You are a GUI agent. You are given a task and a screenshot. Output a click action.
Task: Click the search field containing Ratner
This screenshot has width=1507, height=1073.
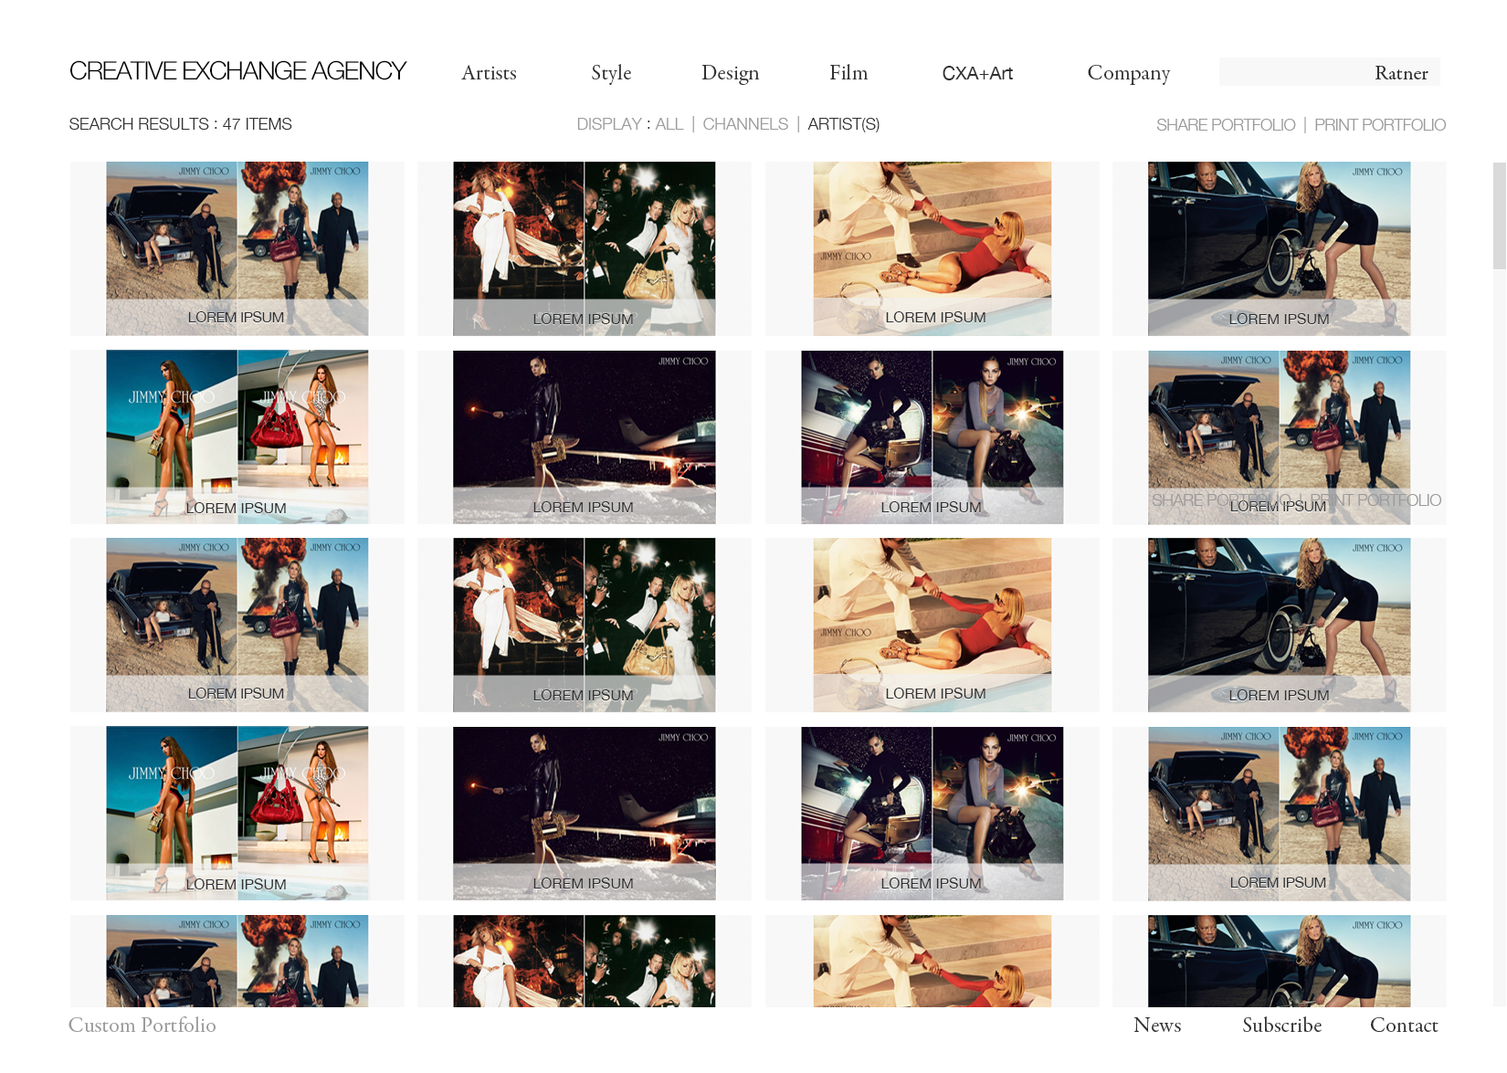click(x=1329, y=72)
